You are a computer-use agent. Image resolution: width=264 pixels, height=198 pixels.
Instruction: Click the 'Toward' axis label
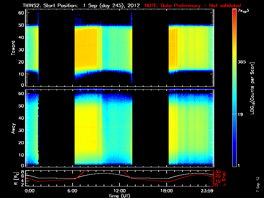click(x=13, y=48)
